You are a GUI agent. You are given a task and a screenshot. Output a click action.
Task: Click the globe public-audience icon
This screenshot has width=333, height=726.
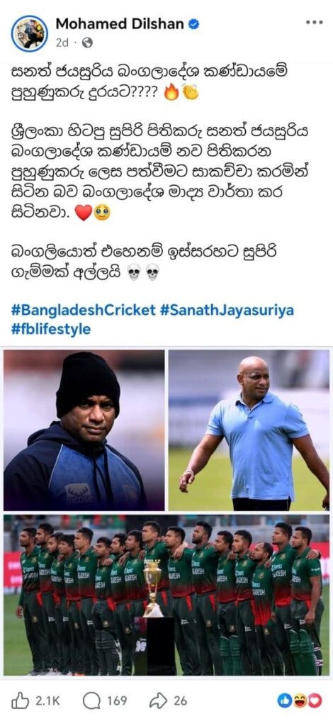click(87, 43)
